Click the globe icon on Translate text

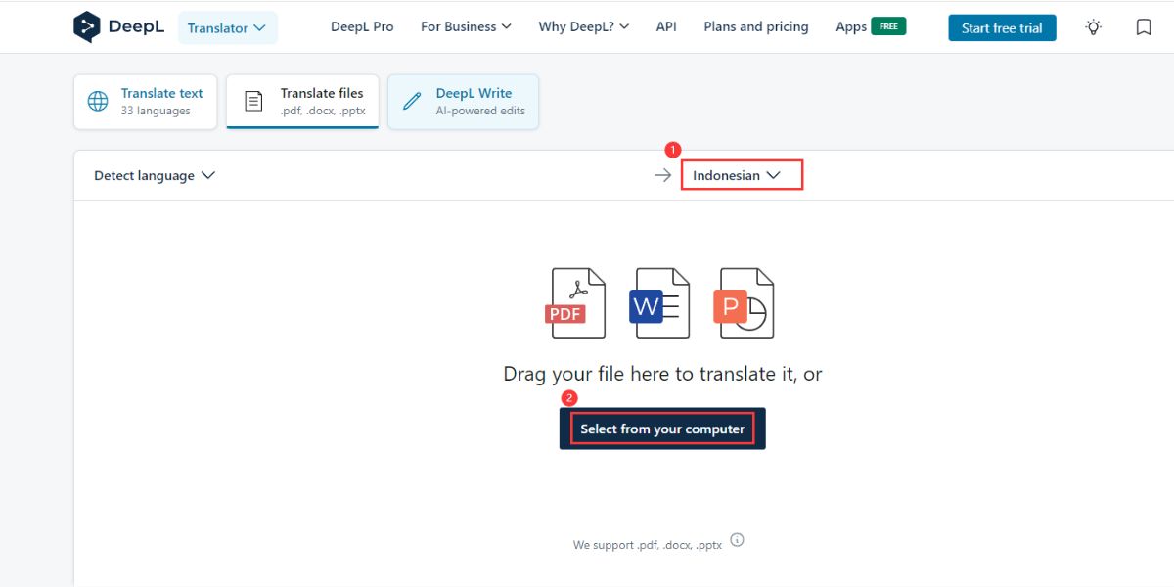[98, 101]
